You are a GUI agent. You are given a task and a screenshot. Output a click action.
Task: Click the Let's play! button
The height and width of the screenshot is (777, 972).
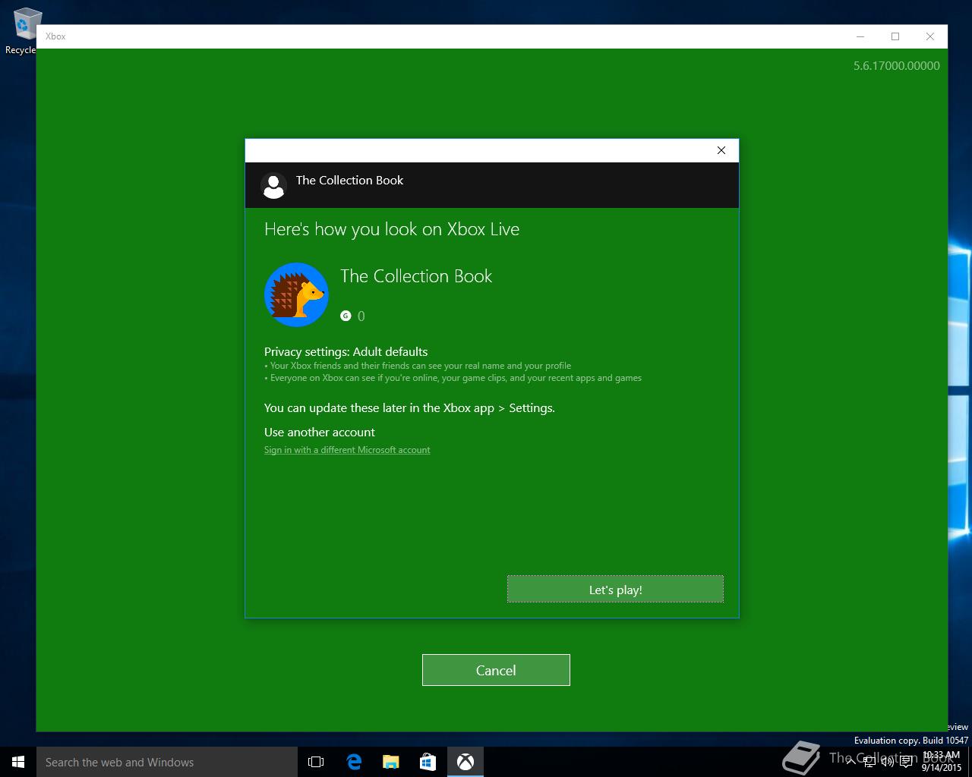[x=615, y=590]
